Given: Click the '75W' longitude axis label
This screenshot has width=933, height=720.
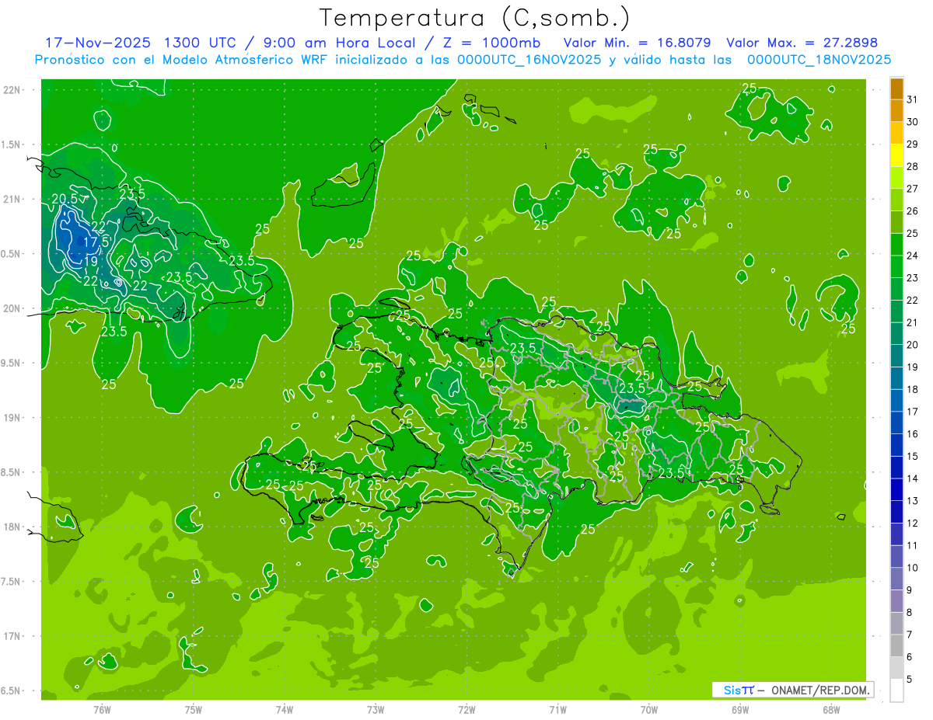Looking at the screenshot, I should [x=194, y=710].
